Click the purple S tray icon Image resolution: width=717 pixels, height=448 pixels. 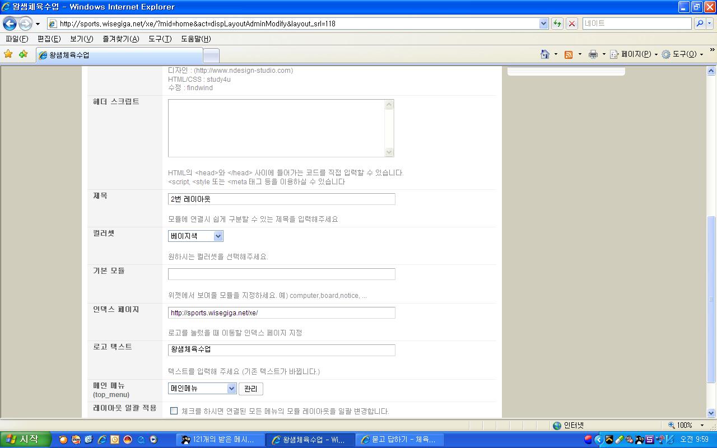(650, 440)
